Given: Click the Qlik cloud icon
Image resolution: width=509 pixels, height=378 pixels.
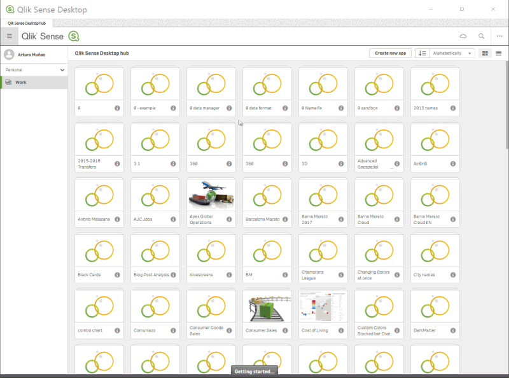Looking at the screenshot, I should pyautogui.click(x=463, y=36).
